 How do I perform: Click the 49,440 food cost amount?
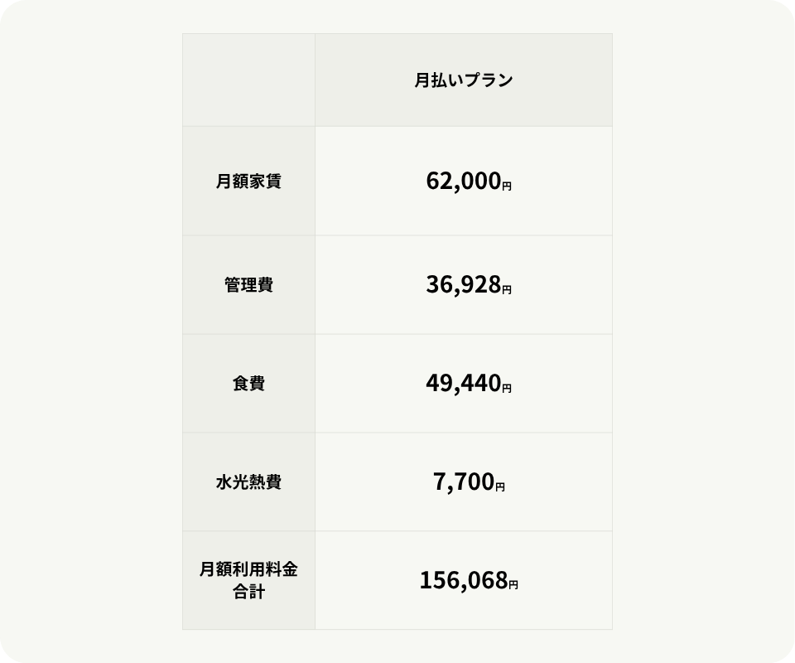pos(463,384)
